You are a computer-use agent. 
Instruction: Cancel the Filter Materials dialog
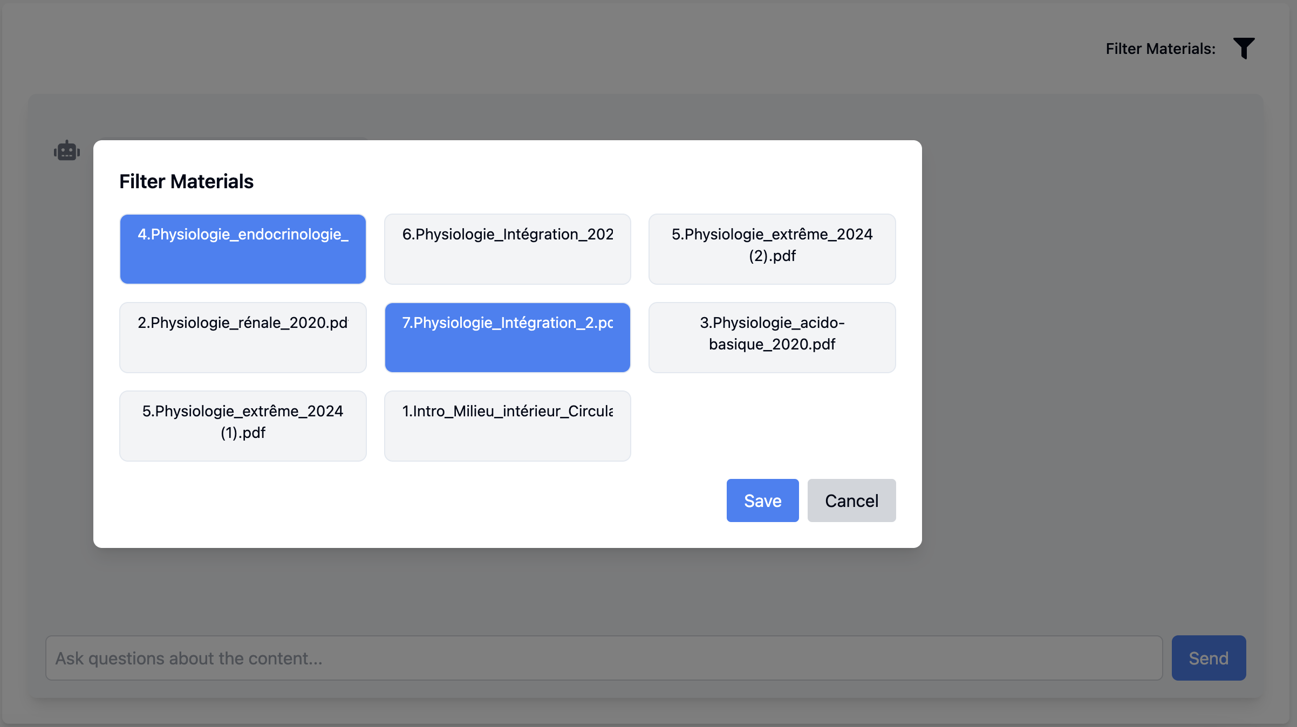pyautogui.click(x=851, y=500)
